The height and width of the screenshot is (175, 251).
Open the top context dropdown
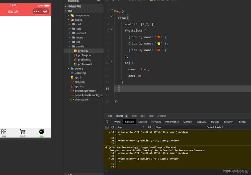coord(131,127)
